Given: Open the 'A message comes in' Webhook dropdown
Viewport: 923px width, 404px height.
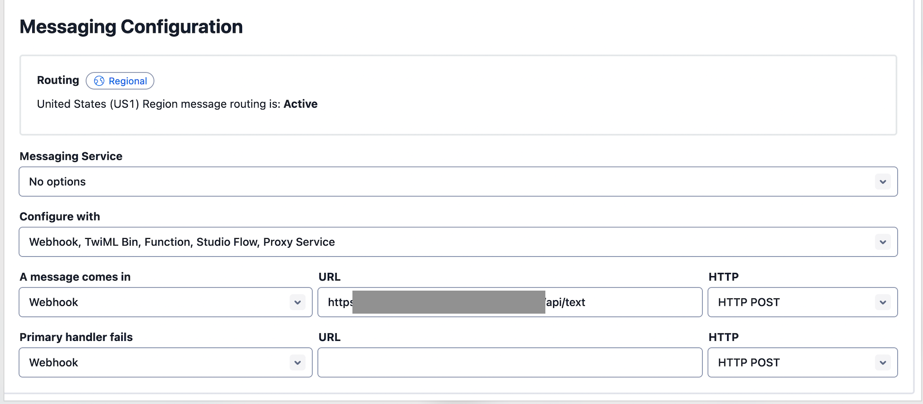Looking at the screenshot, I should point(156,302).
